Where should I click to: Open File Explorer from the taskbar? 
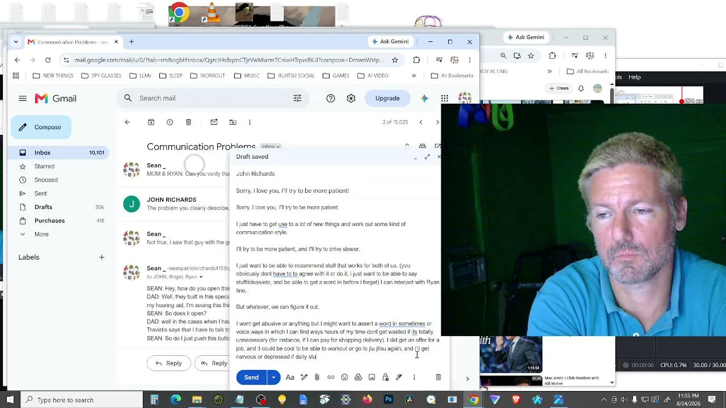pos(197,399)
